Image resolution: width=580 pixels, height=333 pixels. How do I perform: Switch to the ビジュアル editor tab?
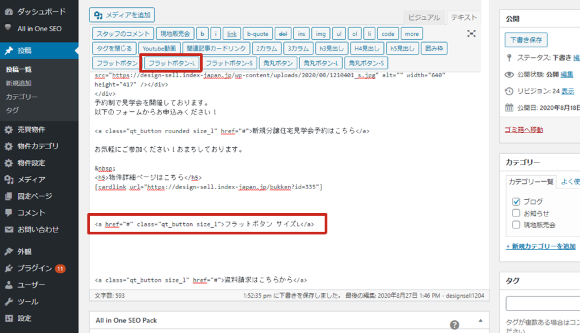pos(423,17)
